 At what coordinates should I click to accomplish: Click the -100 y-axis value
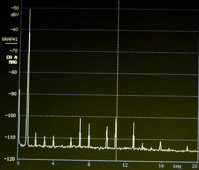(x=10, y=115)
